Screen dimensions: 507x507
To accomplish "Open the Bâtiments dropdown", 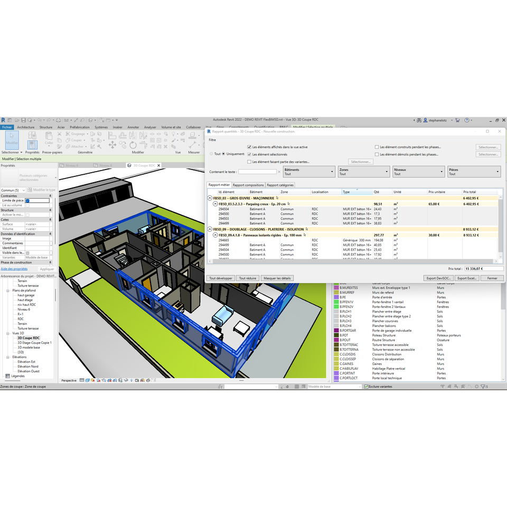I will (x=309, y=172).
